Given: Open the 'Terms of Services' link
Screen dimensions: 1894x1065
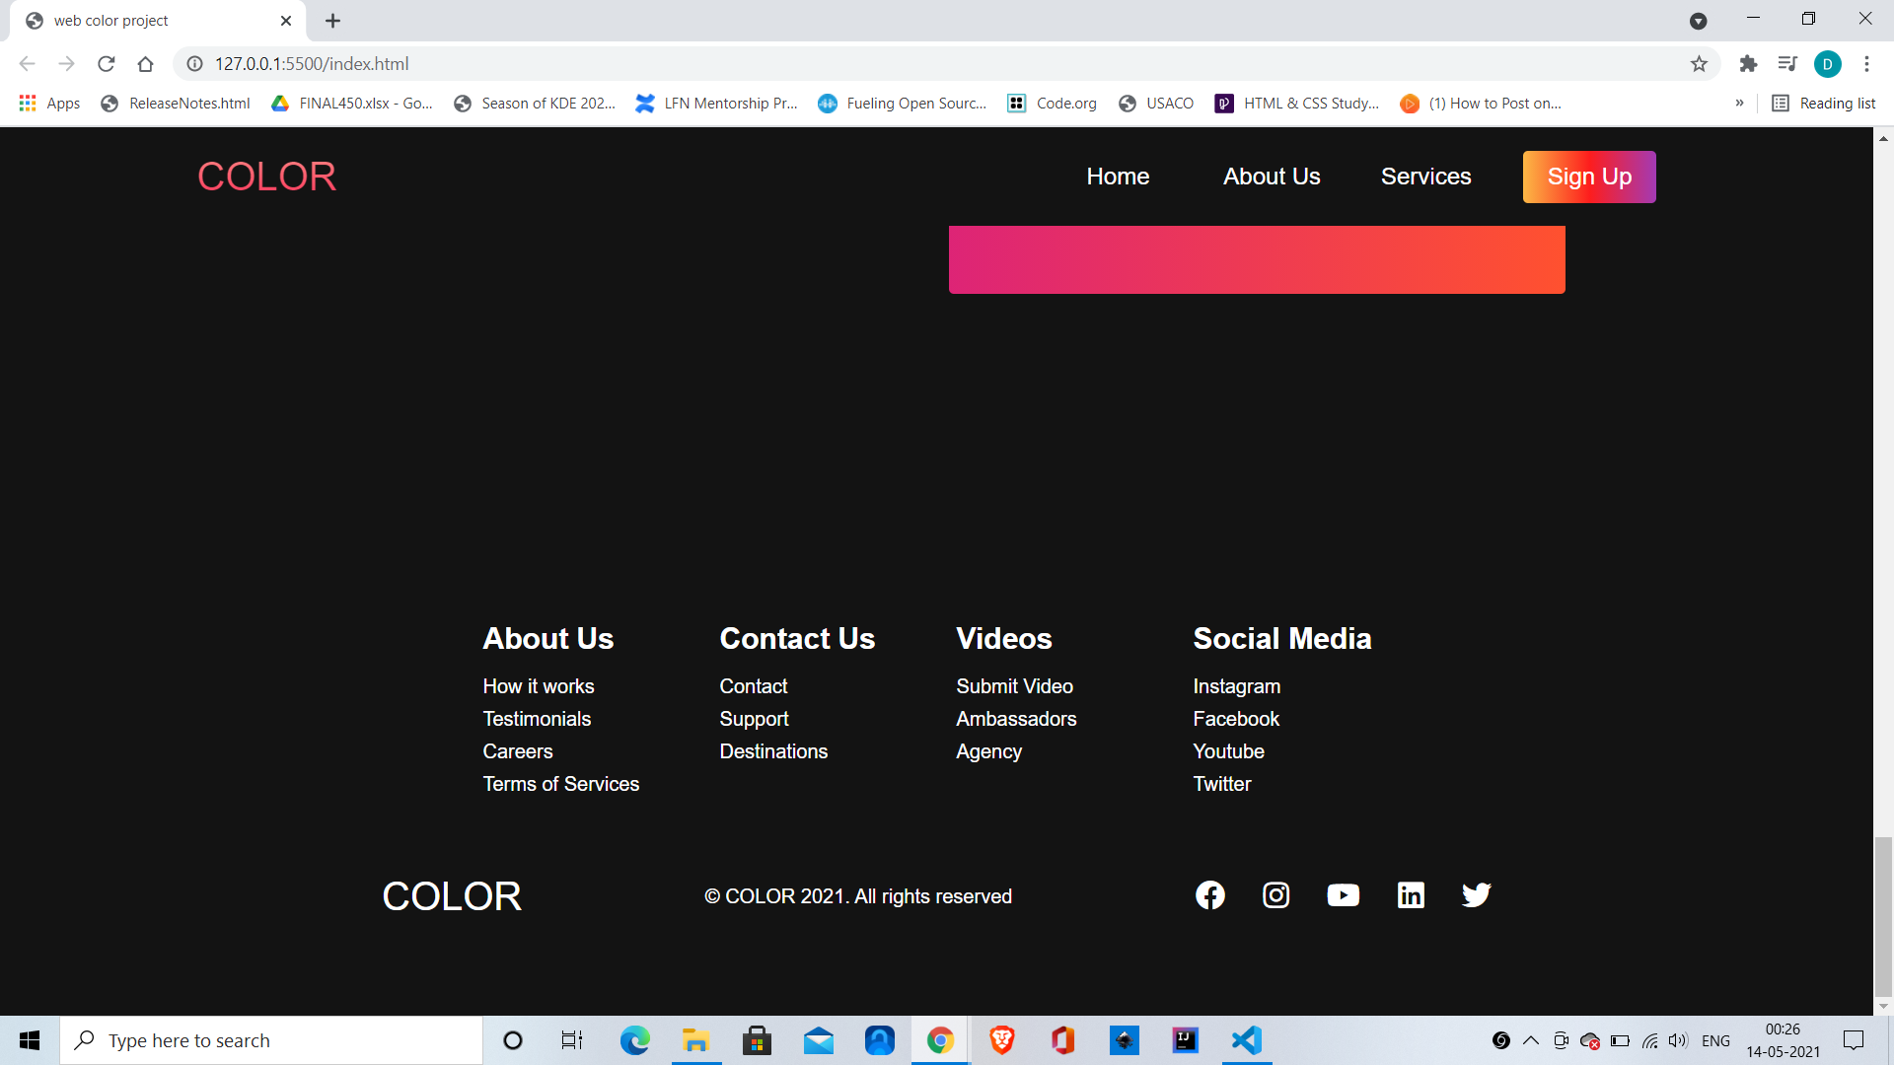Looking at the screenshot, I should point(560,783).
